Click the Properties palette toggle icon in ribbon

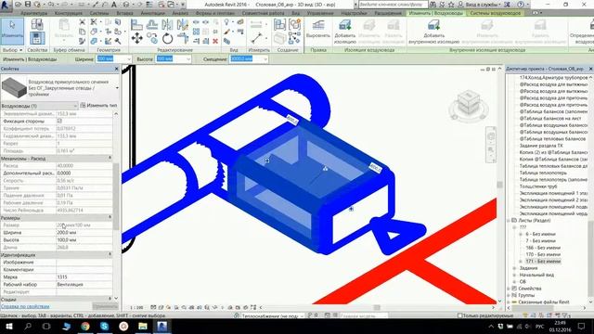[x=37, y=38]
